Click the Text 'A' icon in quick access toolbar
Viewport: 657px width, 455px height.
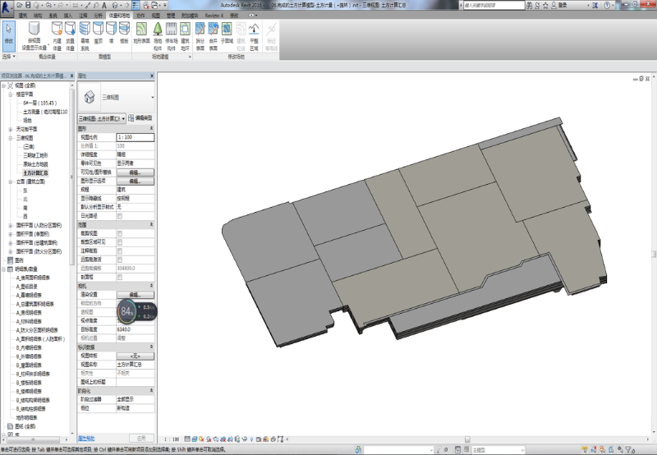click(x=104, y=5)
